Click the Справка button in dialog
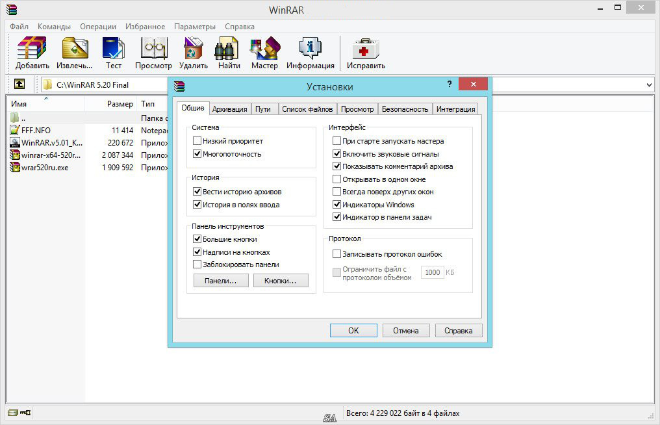This screenshot has height=425, width=660. coord(459,331)
